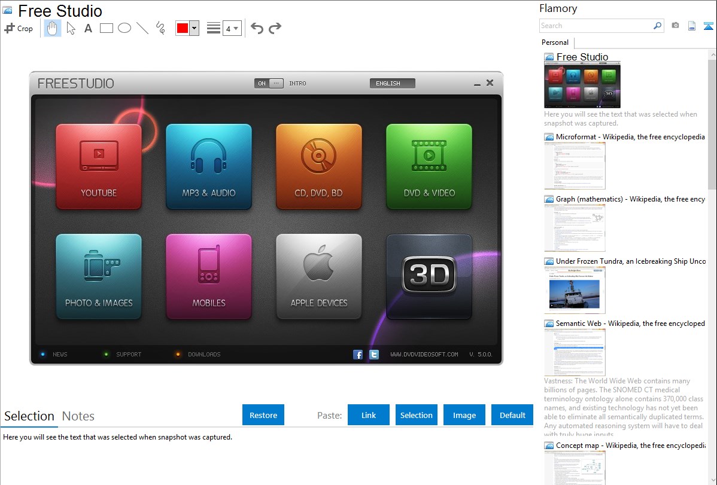Open the CD, DVD, BD tile

[x=319, y=167]
